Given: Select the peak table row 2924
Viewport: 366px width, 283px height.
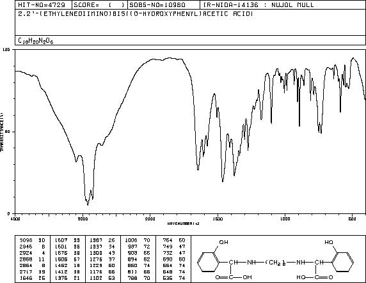Looking at the screenshot, I should click(33, 253).
